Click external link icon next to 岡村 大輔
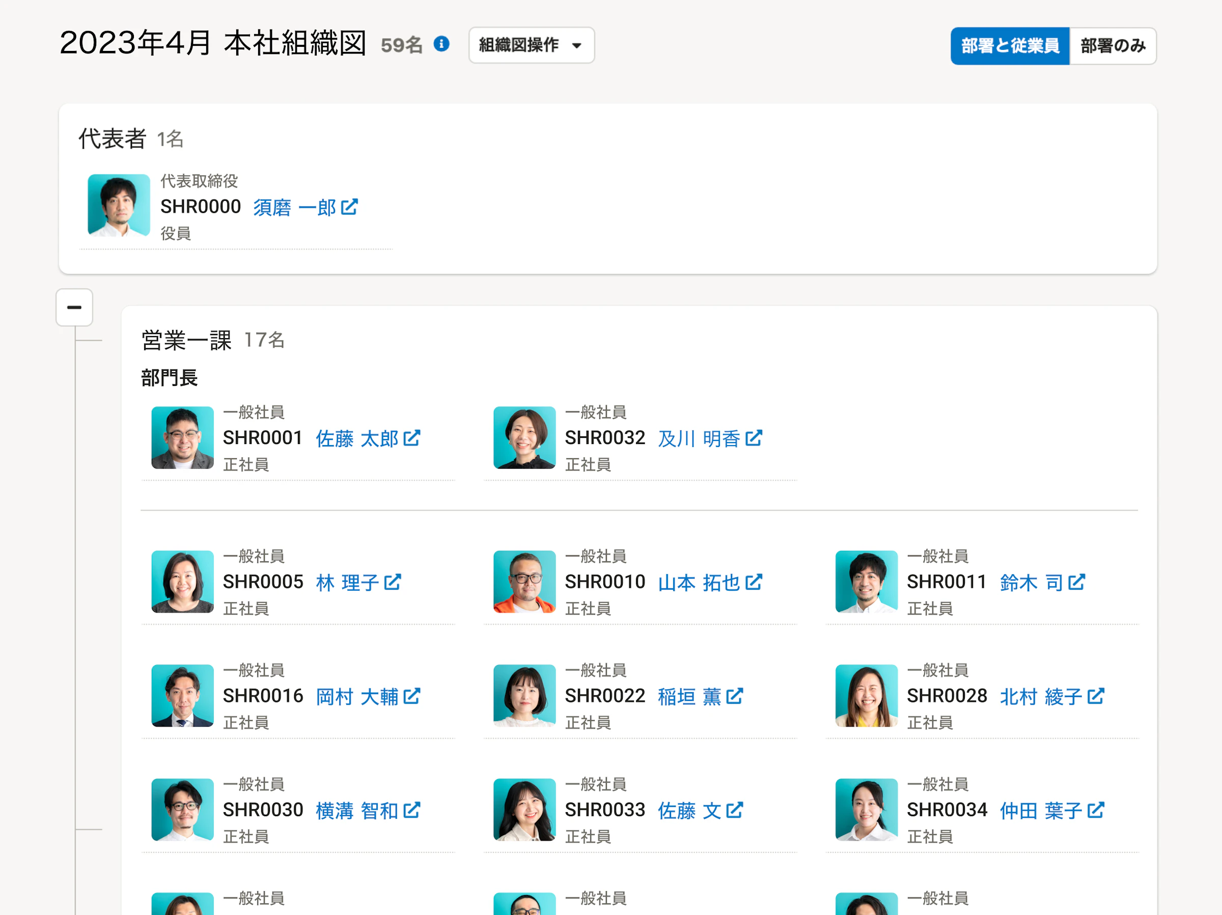 pos(411,696)
